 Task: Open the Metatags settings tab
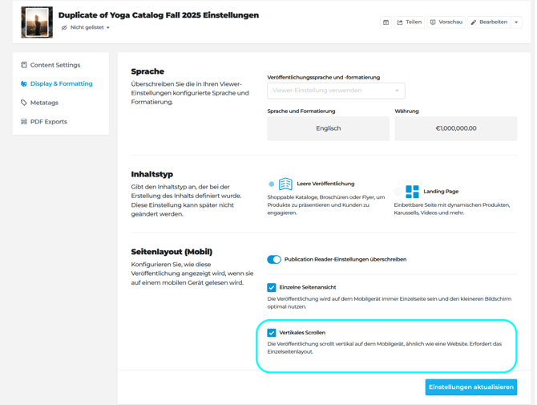44,103
